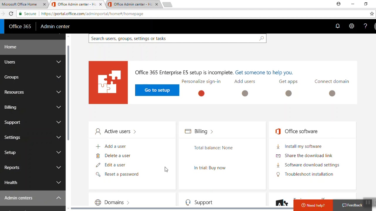376x211 pixels.
Task: Open the Billing card heading
Action: (204, 131)
